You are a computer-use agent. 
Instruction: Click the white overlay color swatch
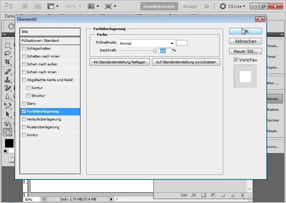point(182,43)
